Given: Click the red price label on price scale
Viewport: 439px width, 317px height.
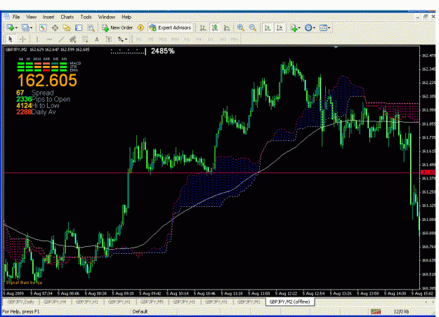Looking at the screenshot, I should 428,173.
